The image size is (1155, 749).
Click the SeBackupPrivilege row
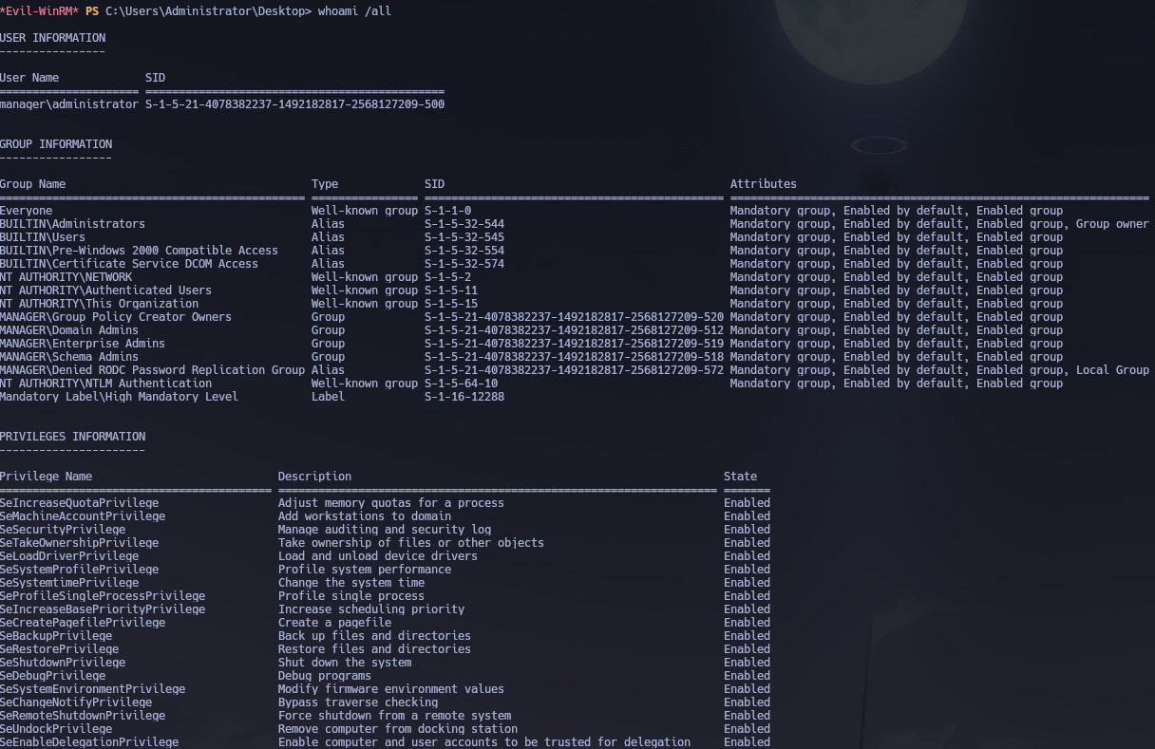(x=56, y=635)
